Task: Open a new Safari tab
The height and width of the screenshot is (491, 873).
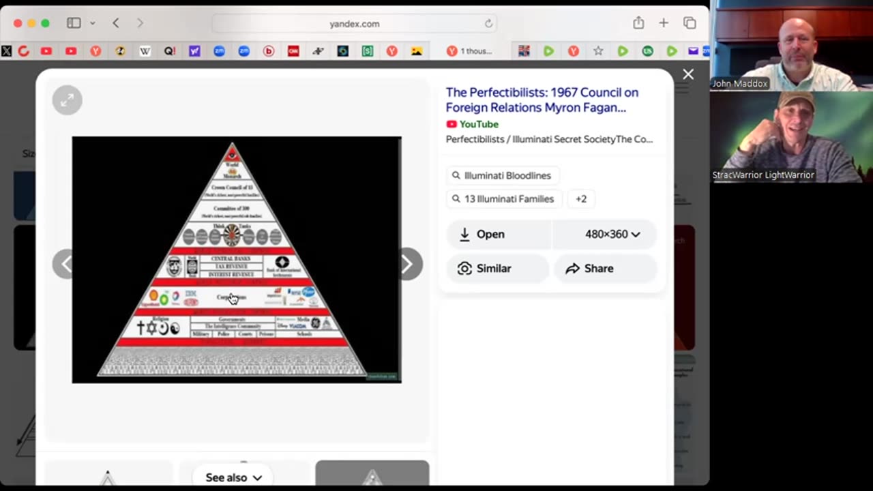Action: click(664, 23)
